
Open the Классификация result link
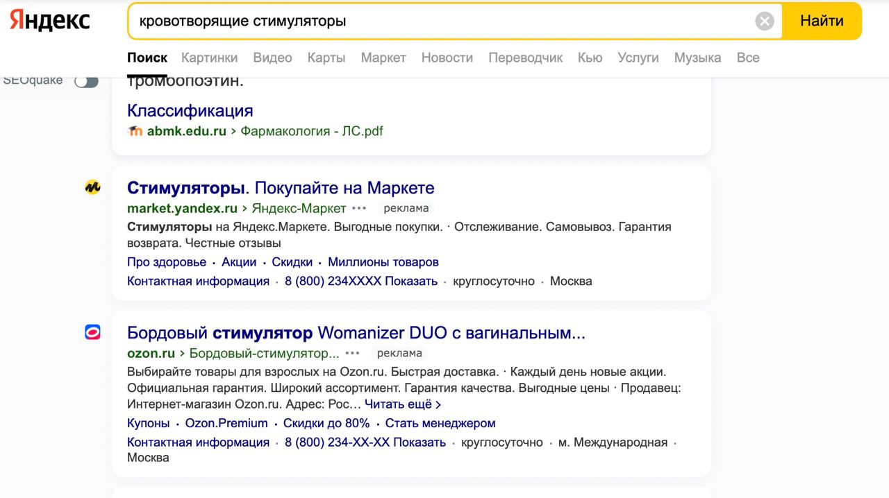coord(190,110)
